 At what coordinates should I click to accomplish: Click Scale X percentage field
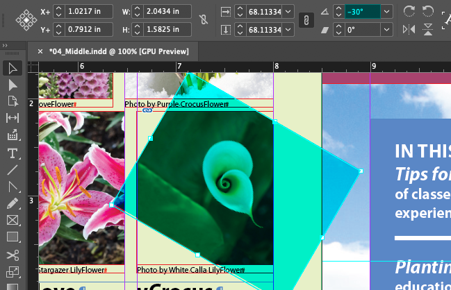click(x=264, y=12)
